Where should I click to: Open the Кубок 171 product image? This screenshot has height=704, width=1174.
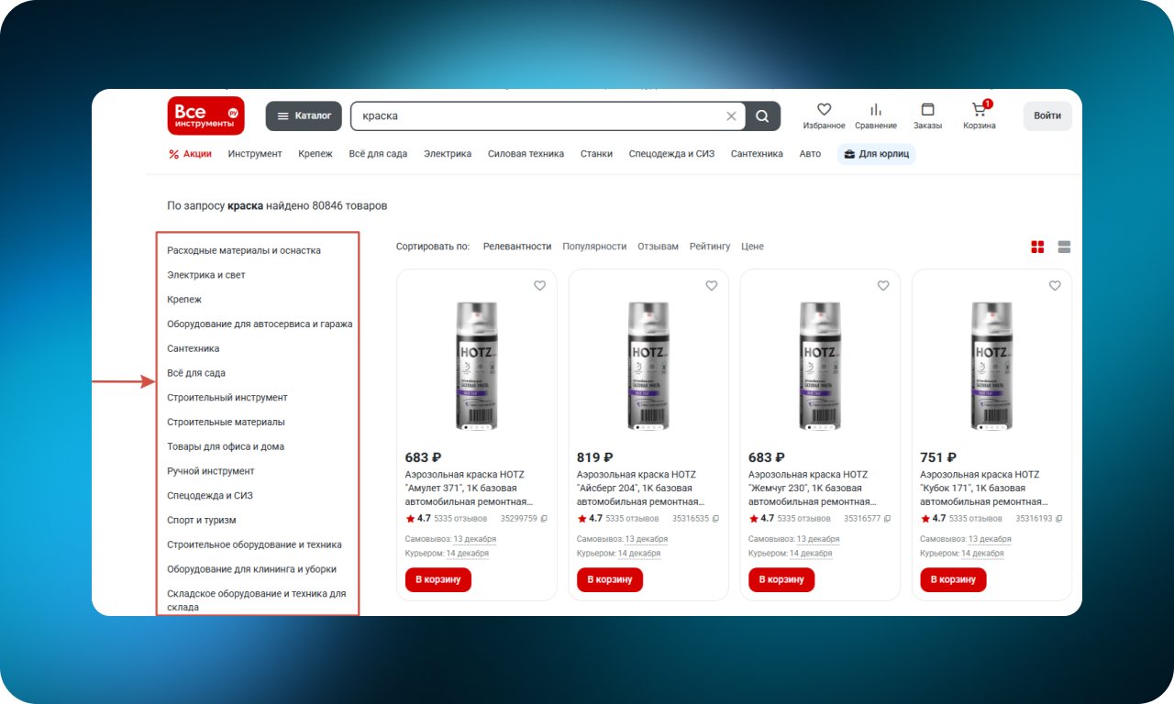point(991,366)
